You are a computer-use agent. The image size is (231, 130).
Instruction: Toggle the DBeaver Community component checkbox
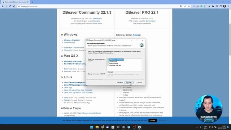click(108, 60)
